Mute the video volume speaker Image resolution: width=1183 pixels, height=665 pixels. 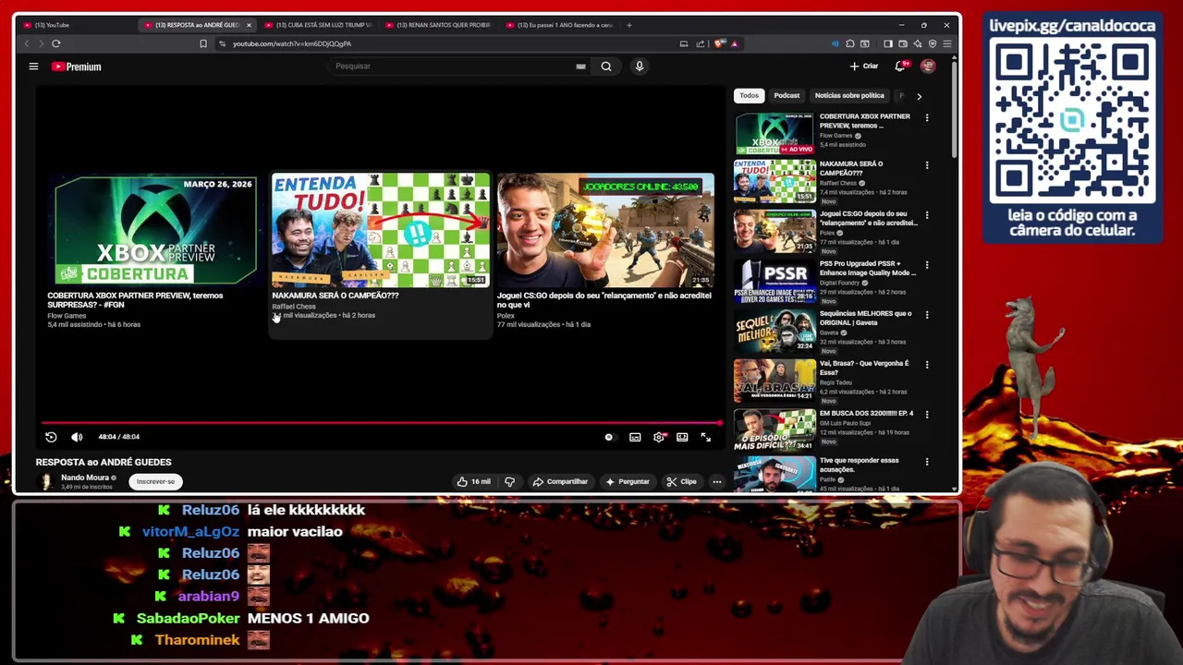pyautogui.click(x=77, y=437)
